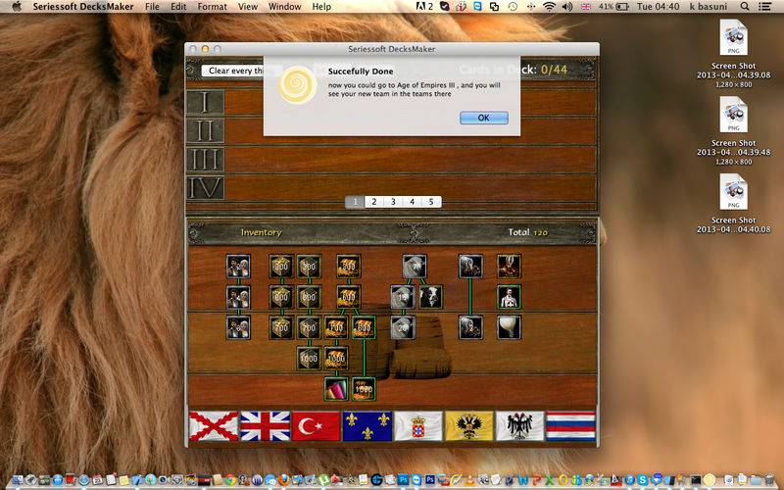Open the Window menu

click(285, 7)
